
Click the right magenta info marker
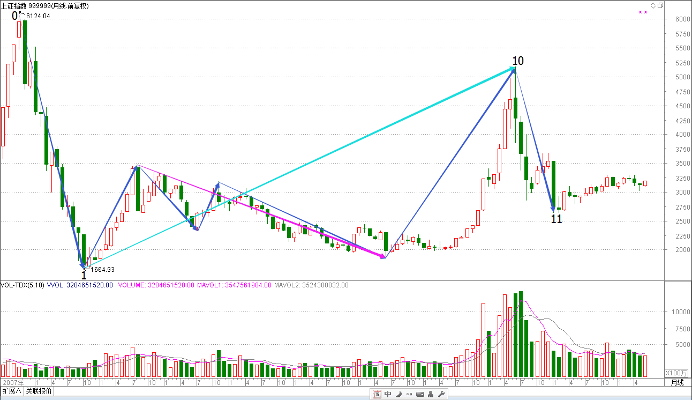point(646,12)
